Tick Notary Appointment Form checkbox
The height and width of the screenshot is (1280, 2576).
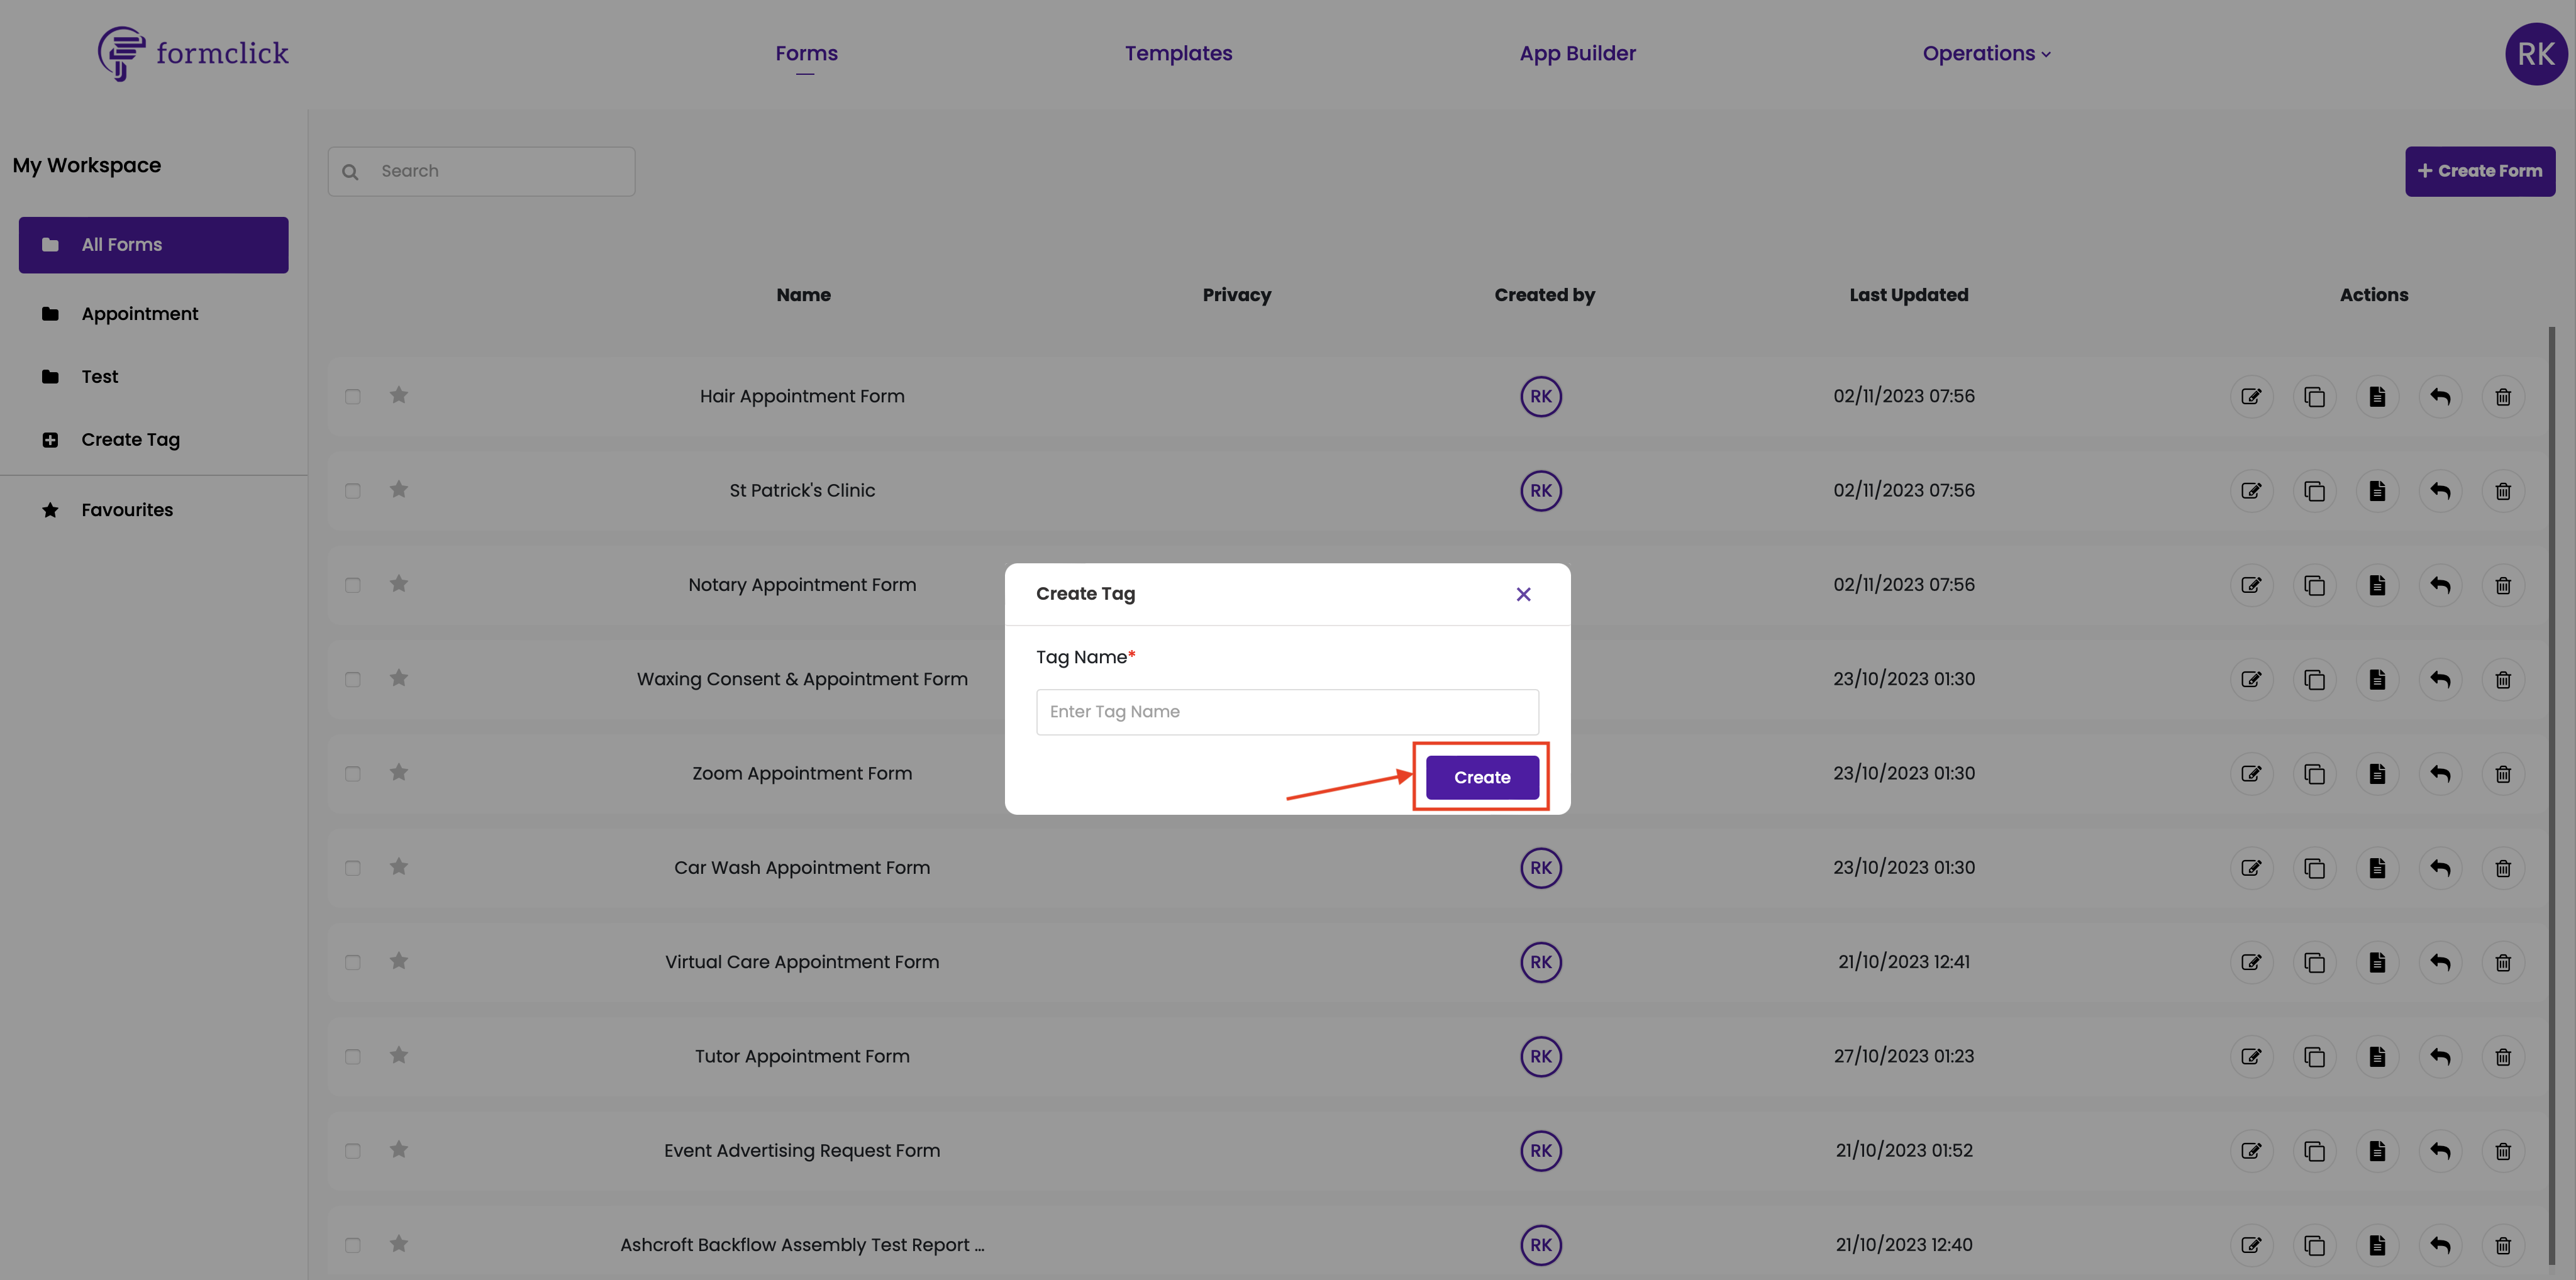353,585
